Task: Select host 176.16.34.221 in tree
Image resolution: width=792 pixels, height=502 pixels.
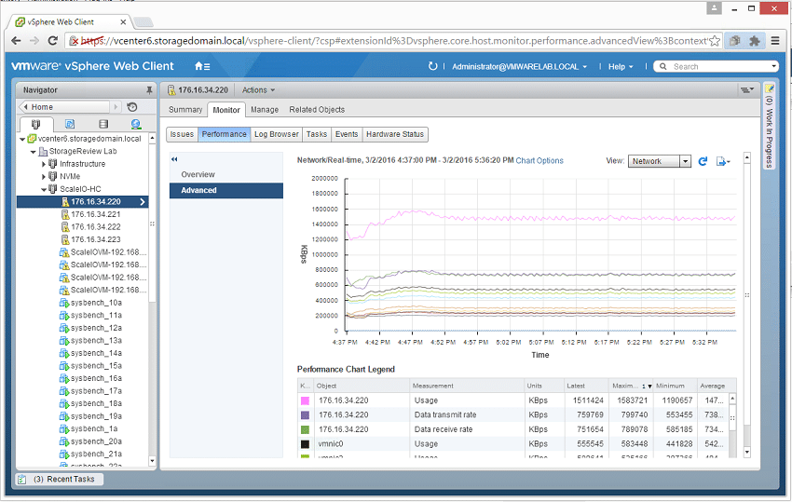Action: click(95, 214)
